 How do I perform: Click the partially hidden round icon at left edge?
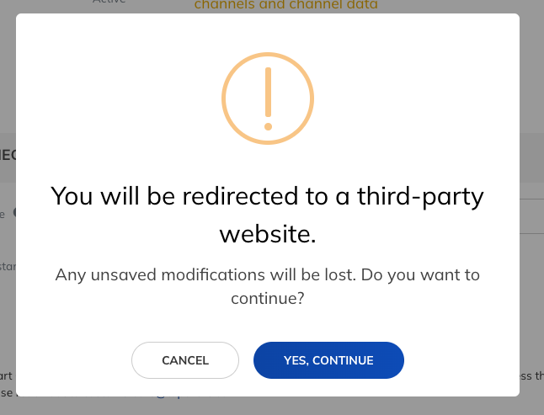[14, 212]
